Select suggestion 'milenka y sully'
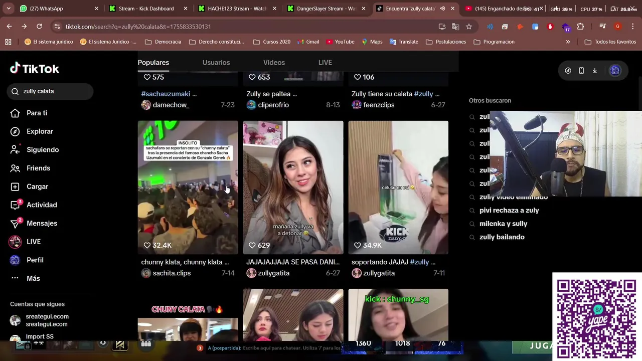The height and width of the screenshot is (361, 642). 503,224
